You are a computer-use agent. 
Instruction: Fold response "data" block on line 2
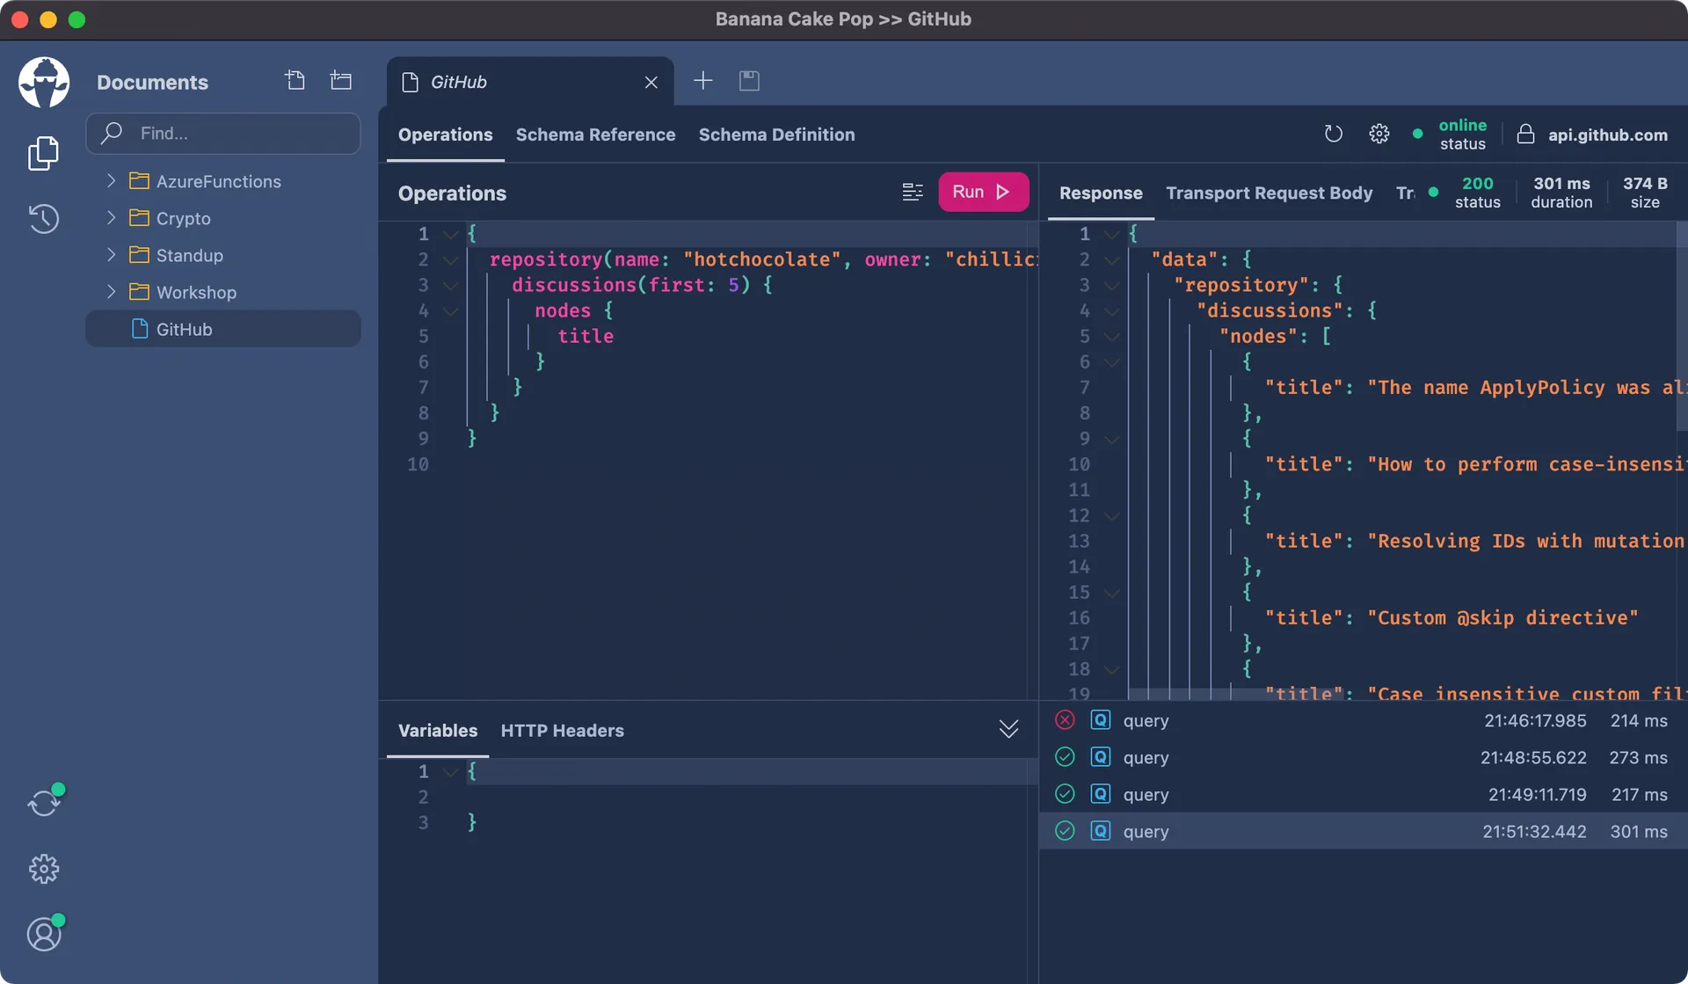click(x=1111, y=259)
